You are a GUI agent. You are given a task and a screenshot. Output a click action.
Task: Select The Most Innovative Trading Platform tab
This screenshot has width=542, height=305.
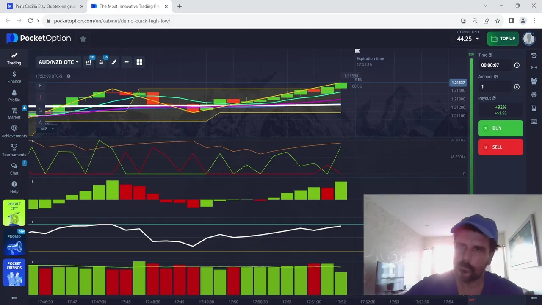coord(130,6)
